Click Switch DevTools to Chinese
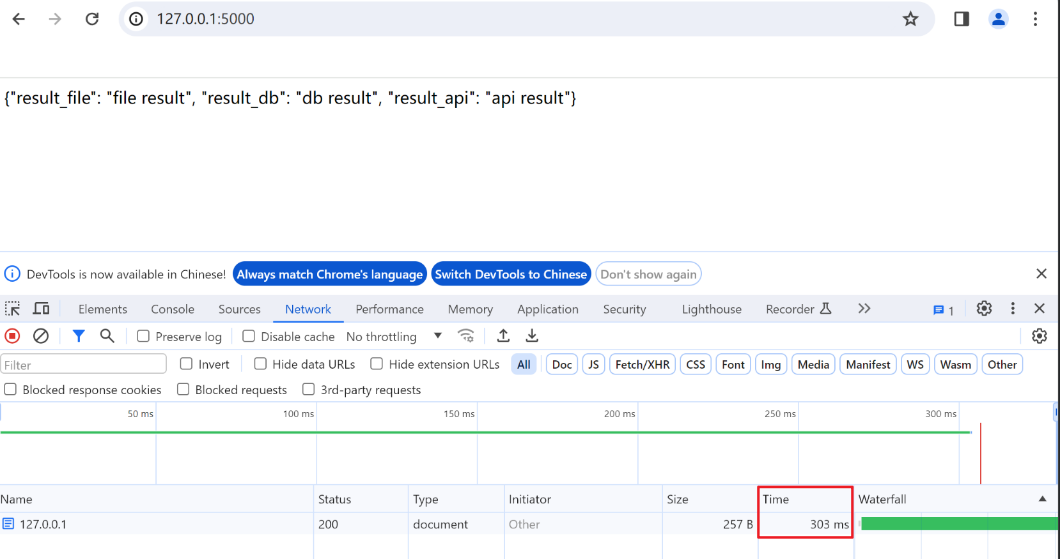1060x559 pixels. coord(511,274)
